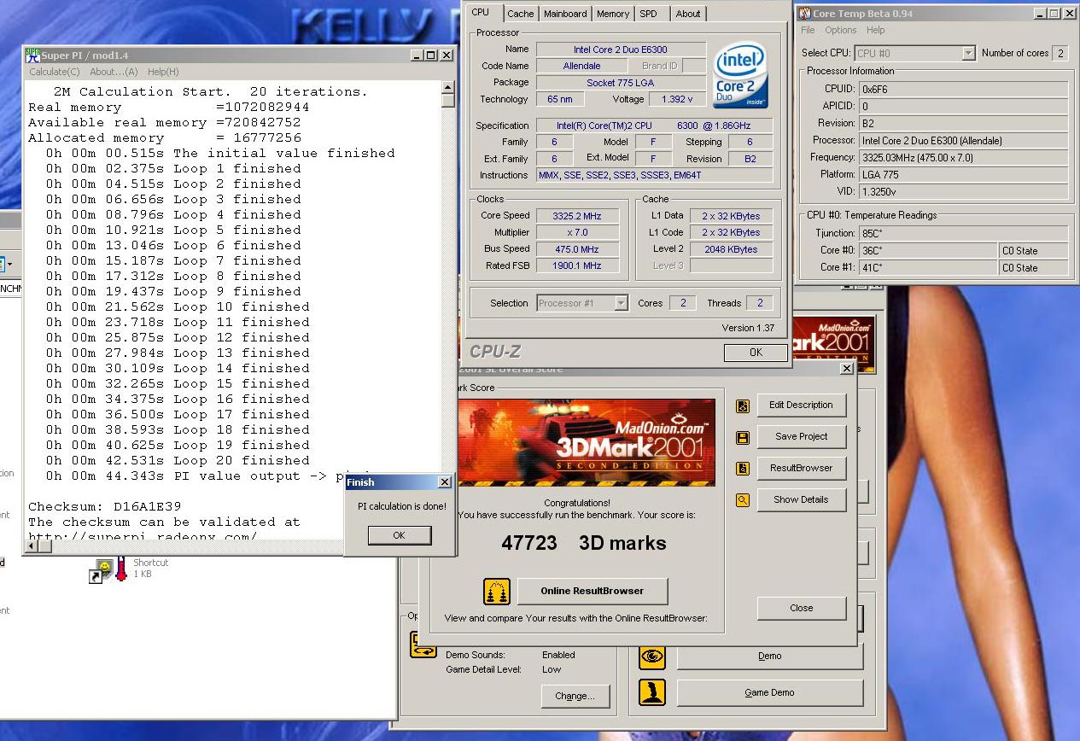The width and height of the screenshot is (1080, 741).
Task: Open the Options menu in Core Temp
Action: [840, 30]
